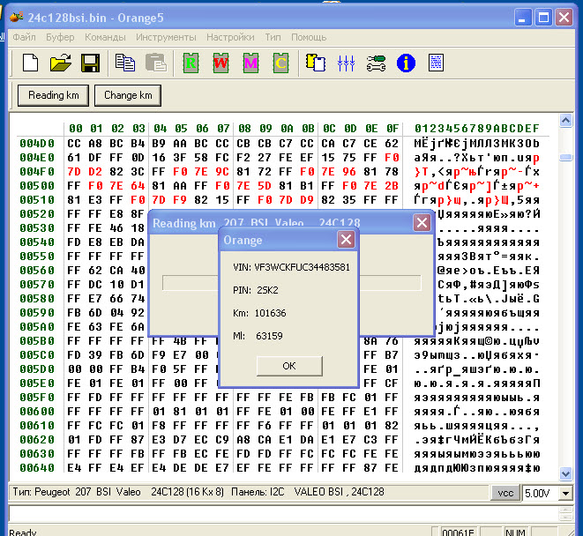Write chip with the red W icon
This screenshot has height=536, width=583.
[220, 63]
